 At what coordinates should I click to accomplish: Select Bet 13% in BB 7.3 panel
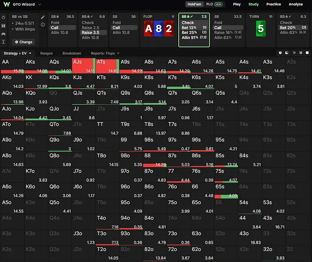pyautogui.click(x=194, y=28)
